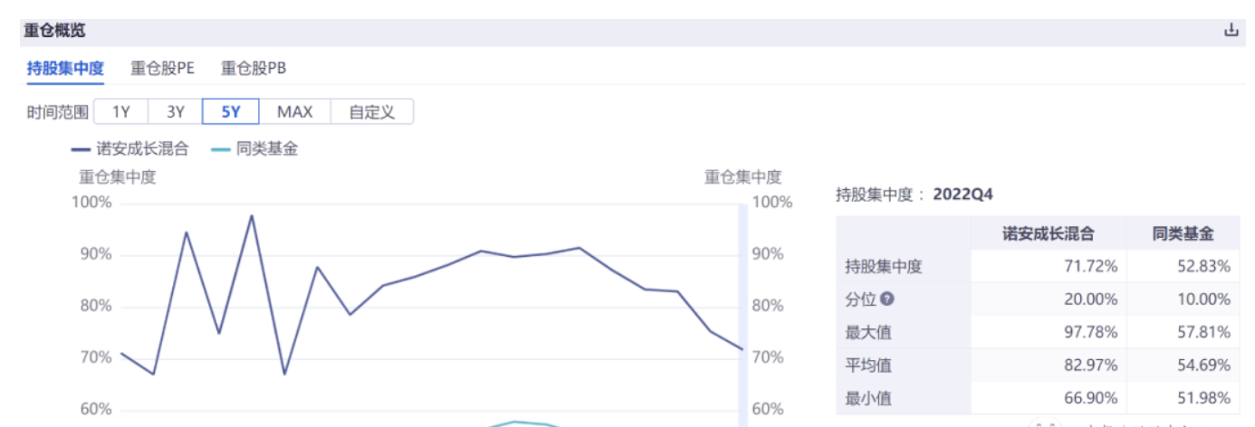Select the 3Y time range
The height and width of the screenshot is (427, 1255).
(x=176, y=112)
